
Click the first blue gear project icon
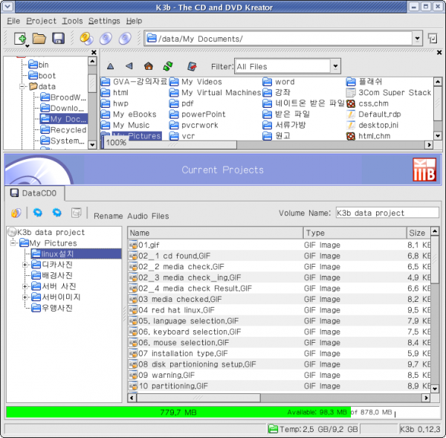click(x=37, y=213)
